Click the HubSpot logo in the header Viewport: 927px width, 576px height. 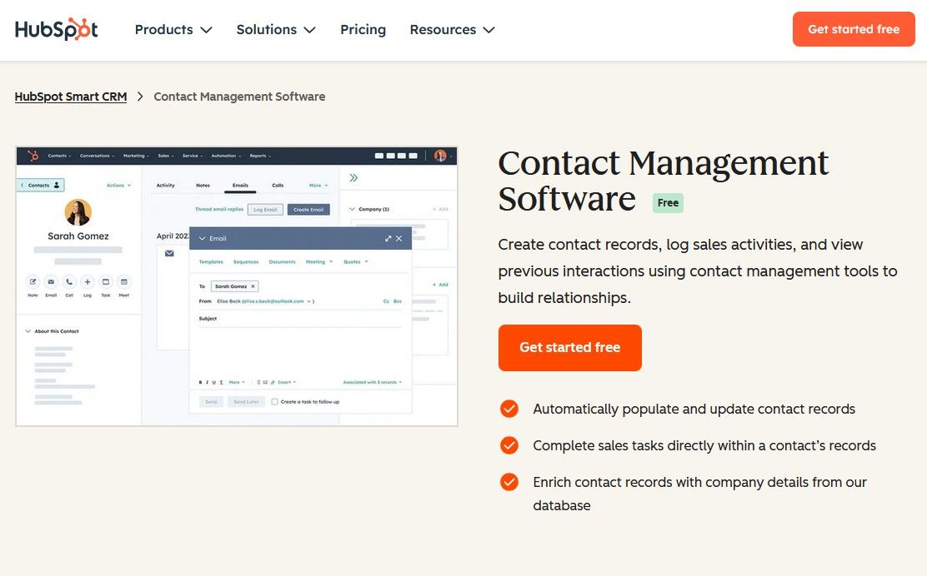[x=57, y=29]
